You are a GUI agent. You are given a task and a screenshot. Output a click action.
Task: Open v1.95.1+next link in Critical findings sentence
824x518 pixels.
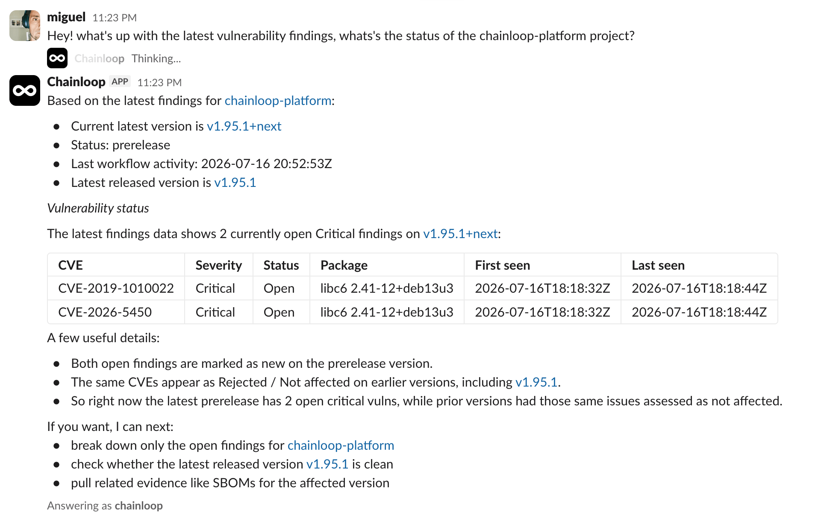coord(460,234)
